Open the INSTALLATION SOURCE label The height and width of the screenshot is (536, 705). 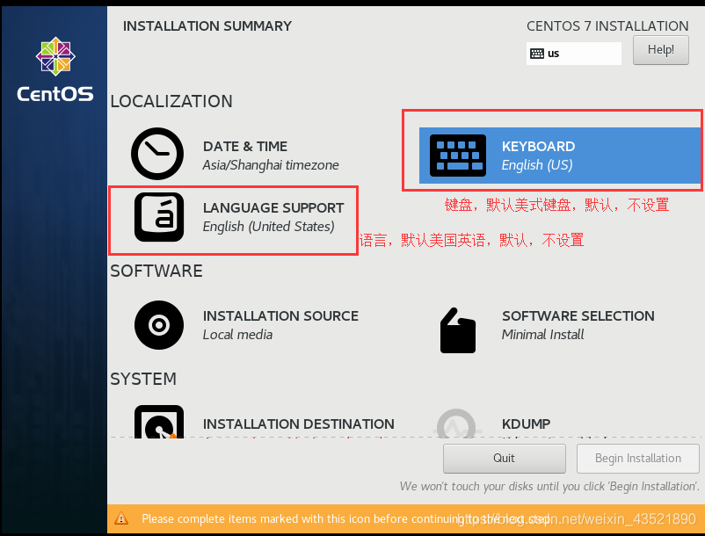point(280,316)
